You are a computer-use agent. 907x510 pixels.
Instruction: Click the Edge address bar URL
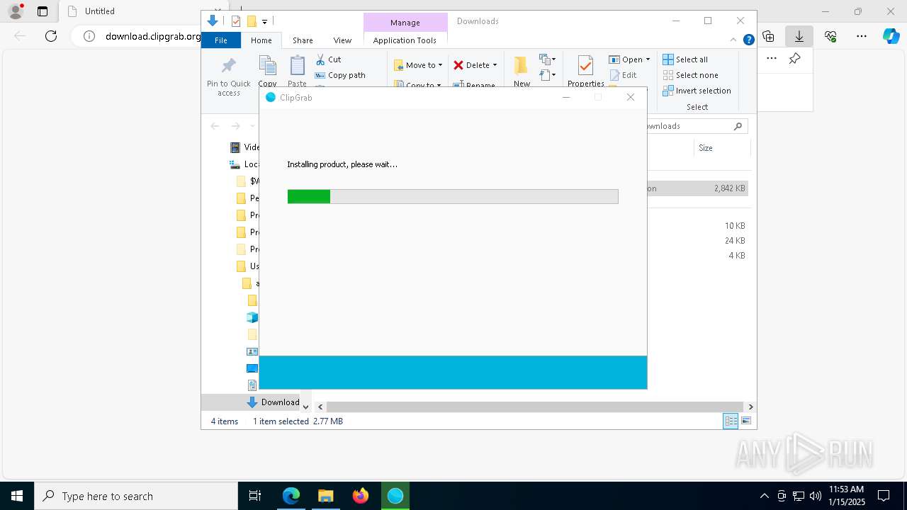coord(153,36)
